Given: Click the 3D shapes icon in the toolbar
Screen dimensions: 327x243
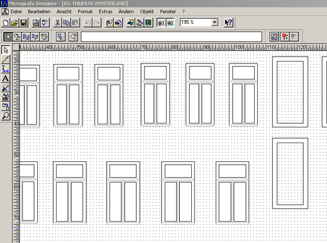Looking at the screenshot, I should click(x=130, y=23).
